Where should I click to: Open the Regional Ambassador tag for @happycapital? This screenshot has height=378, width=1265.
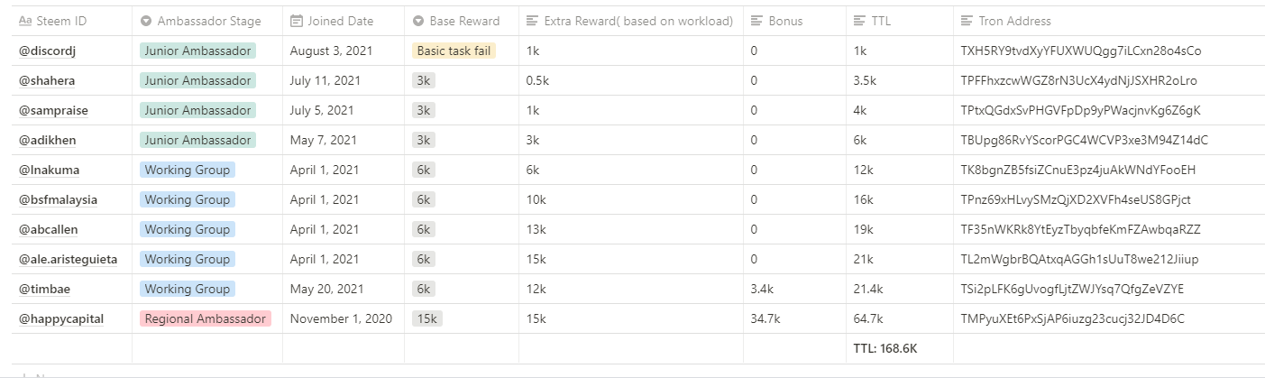[x=206, y=318]
